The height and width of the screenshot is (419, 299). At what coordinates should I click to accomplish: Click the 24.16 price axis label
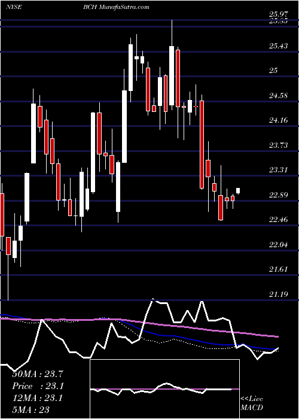[x=279, y=120]
